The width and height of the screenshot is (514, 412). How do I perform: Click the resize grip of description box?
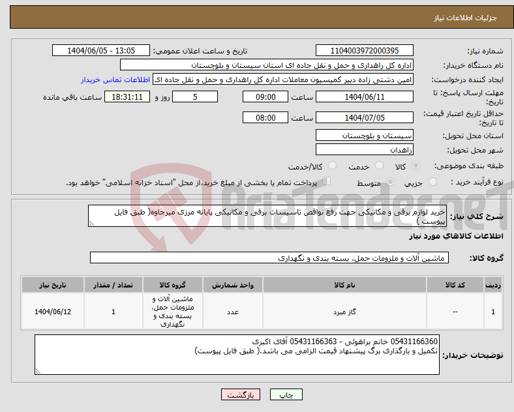pyautogui.click(x=91, y=224)
